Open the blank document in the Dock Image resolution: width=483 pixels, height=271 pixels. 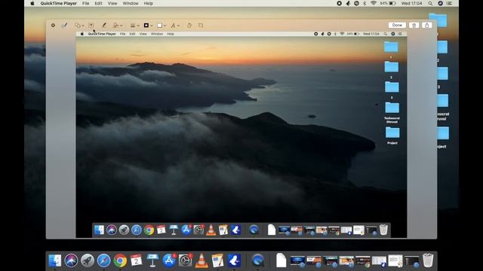(x=281, y=260)
